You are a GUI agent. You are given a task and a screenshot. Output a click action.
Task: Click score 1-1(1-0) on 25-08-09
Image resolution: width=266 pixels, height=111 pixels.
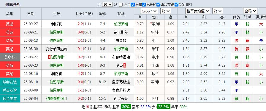pos(84,90)
